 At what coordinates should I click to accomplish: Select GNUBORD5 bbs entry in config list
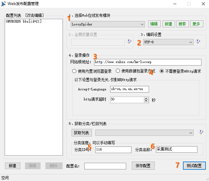(24, 21)
